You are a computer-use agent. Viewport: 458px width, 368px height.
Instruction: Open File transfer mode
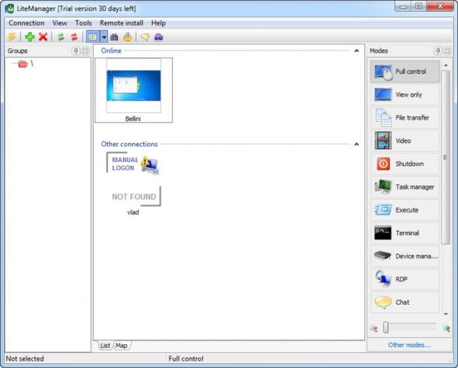[x=405, y=117]
